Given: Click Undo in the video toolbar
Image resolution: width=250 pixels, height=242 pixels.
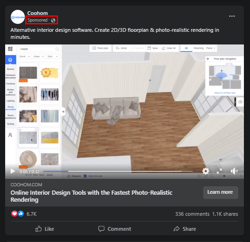Looking at the screenshot, I should tap(121, 48).
